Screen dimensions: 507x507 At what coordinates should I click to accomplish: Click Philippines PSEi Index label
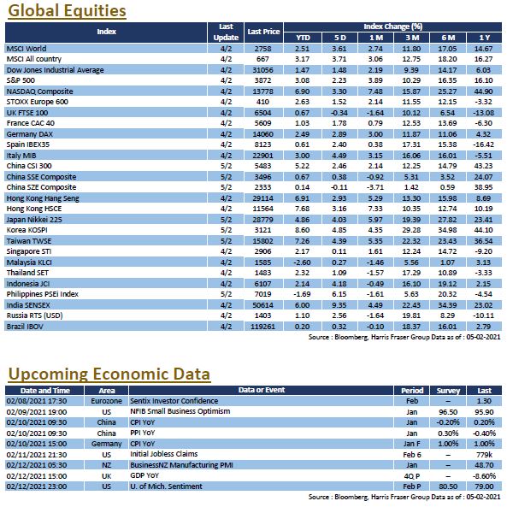point(43,293)
